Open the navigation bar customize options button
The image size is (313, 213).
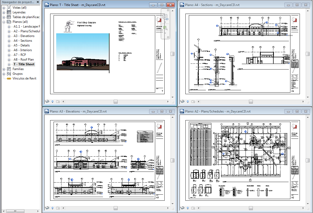click(x=168, y=37)
